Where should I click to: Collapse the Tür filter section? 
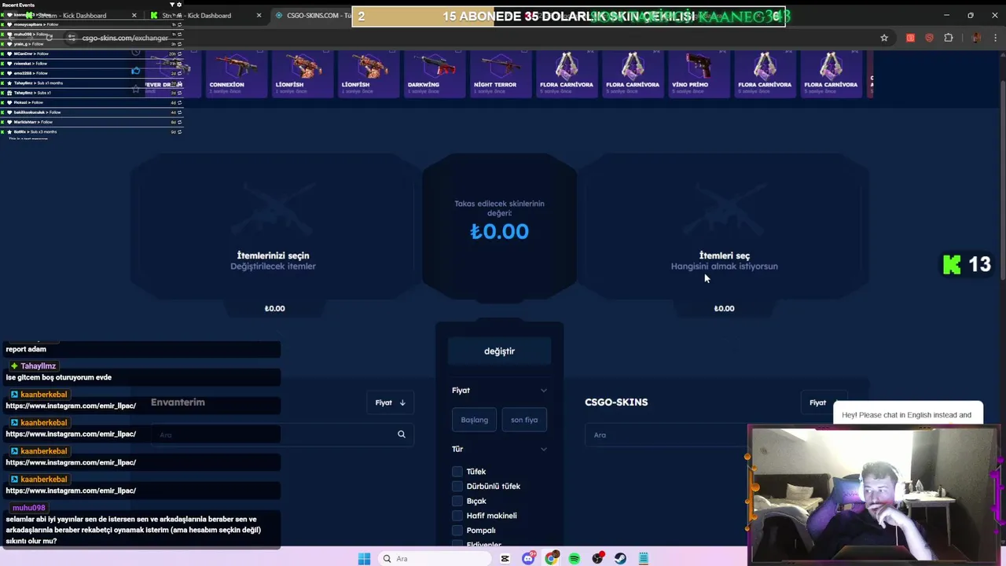[x=543, y=449]
